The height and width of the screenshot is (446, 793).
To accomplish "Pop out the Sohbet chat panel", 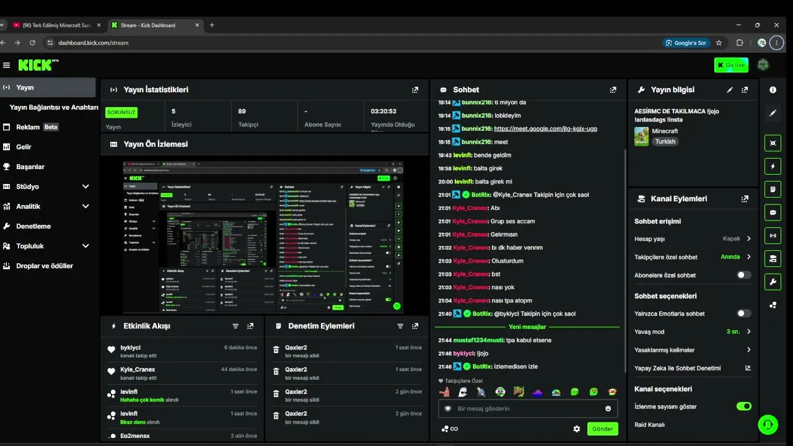I will coord(613,90).
